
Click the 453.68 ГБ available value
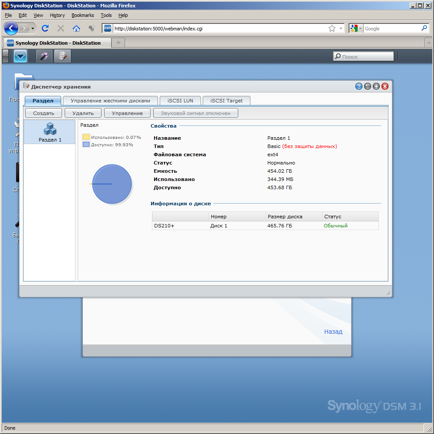tap(279, 187)
